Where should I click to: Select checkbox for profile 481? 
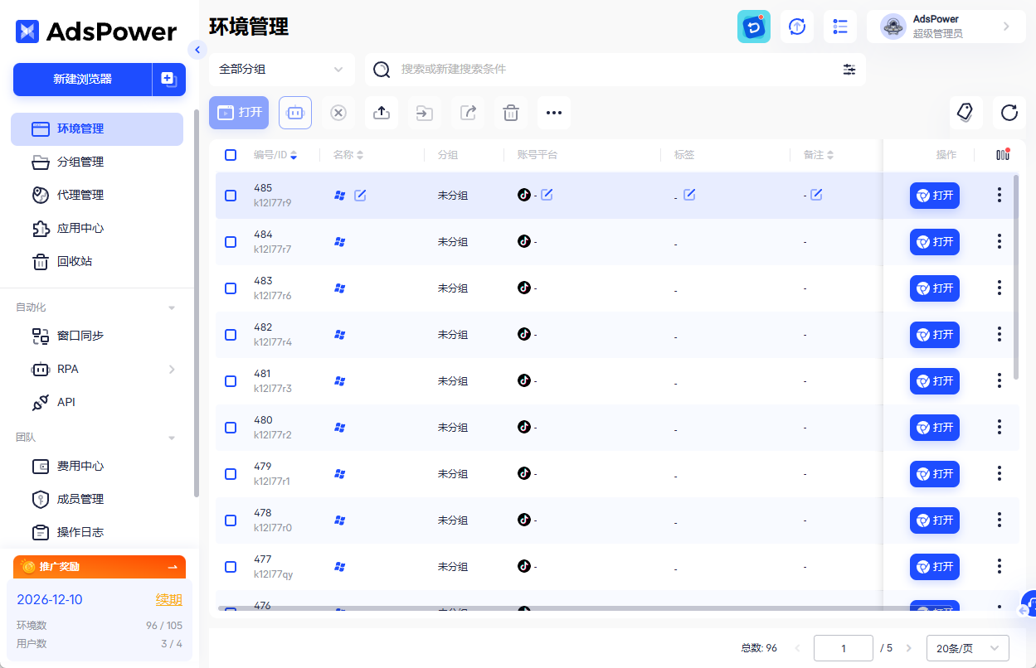(x=231, y=381)
